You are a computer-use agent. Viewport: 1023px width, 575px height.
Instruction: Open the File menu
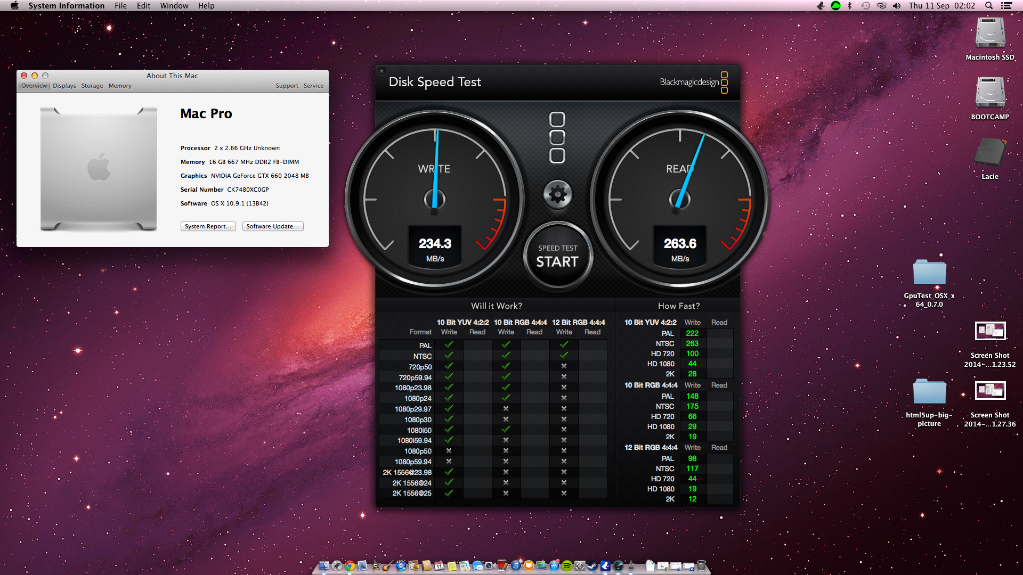click(121, 5)
